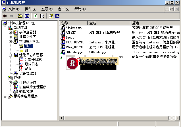The image size is (181, 127).
Task: Collapse the 性能日志和警报 node
Action: tap(11, 55)
